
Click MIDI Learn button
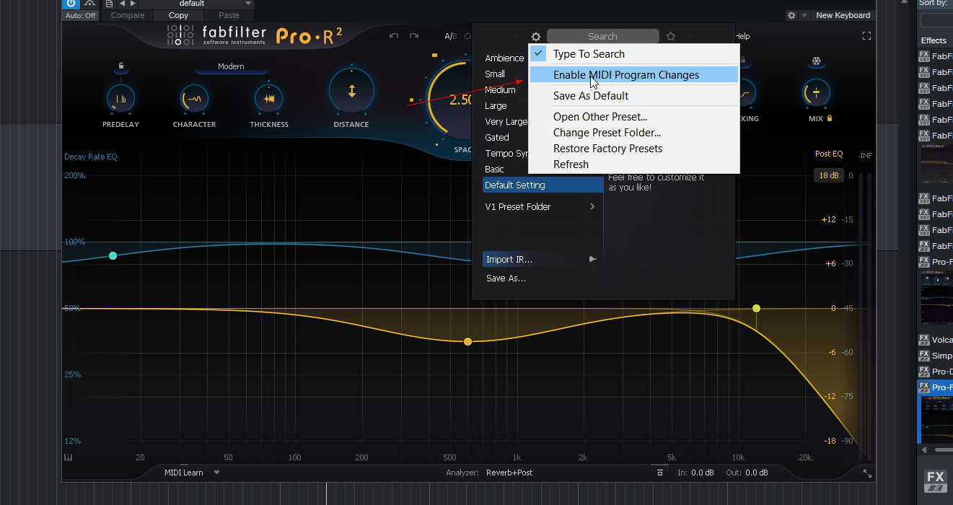tap(184, 473)
